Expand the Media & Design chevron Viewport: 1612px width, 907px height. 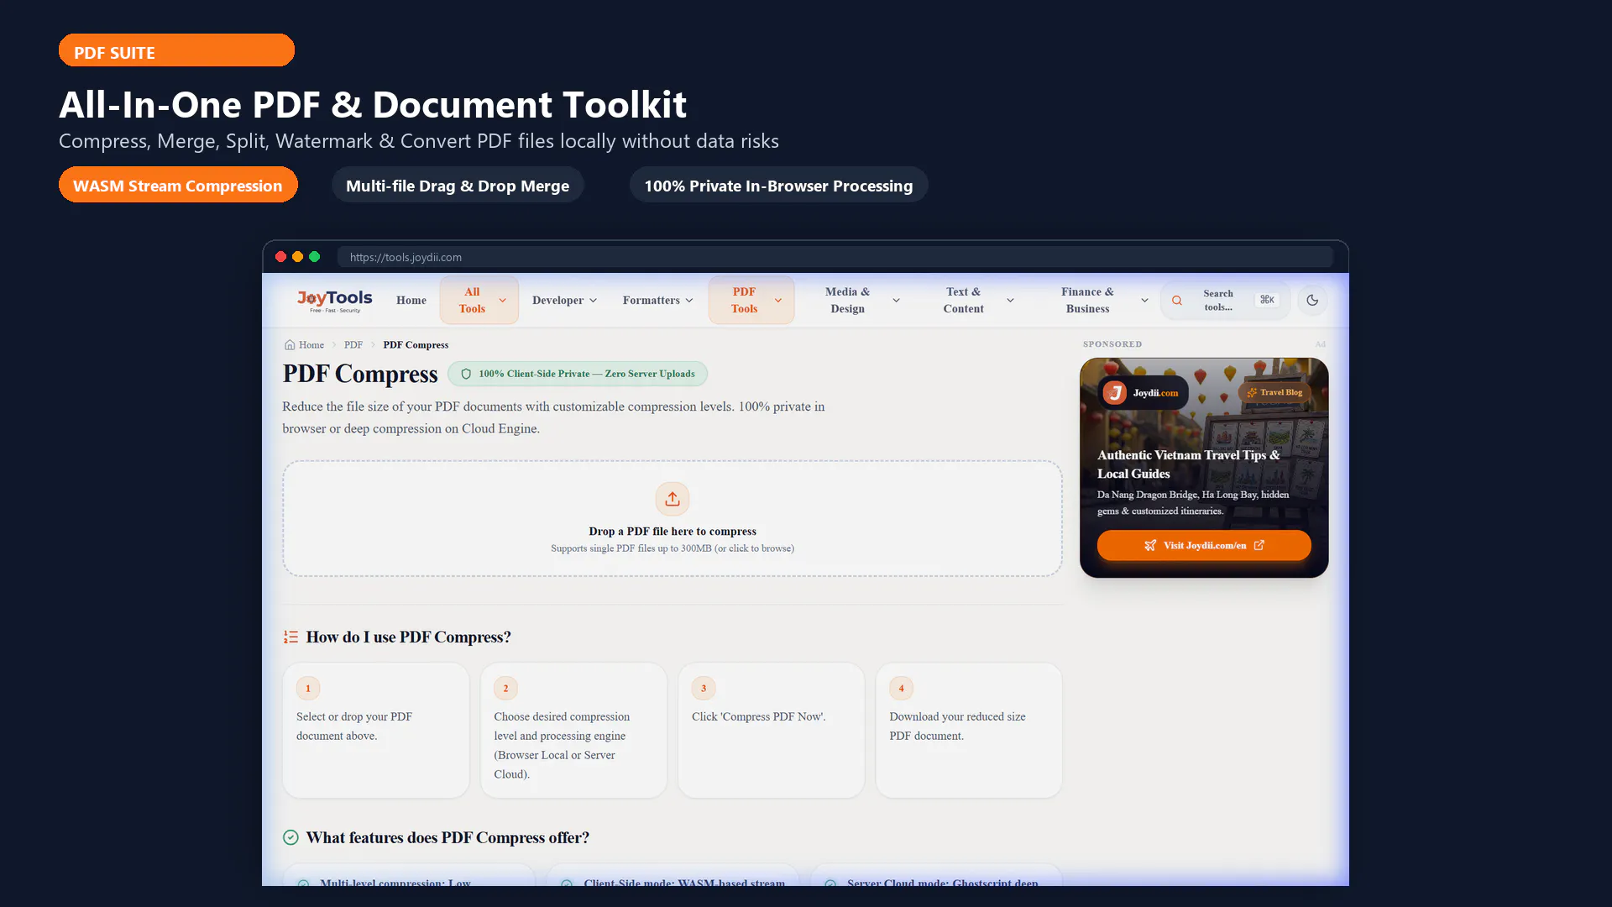pyautogui.click(x=896, y=301)
